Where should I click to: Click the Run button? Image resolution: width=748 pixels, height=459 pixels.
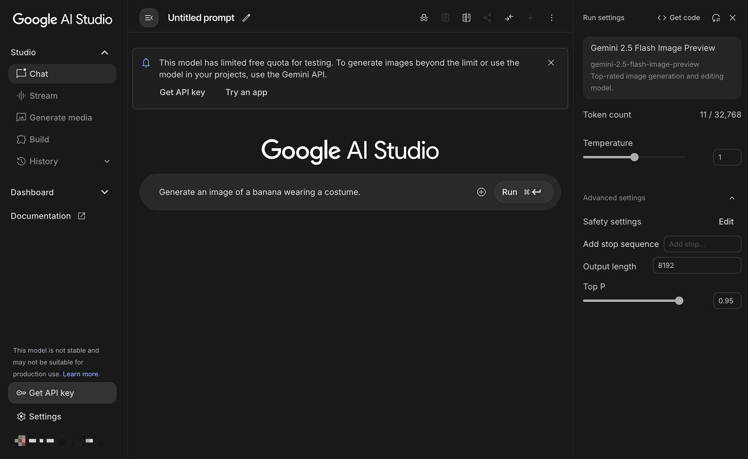click(523, 192)
